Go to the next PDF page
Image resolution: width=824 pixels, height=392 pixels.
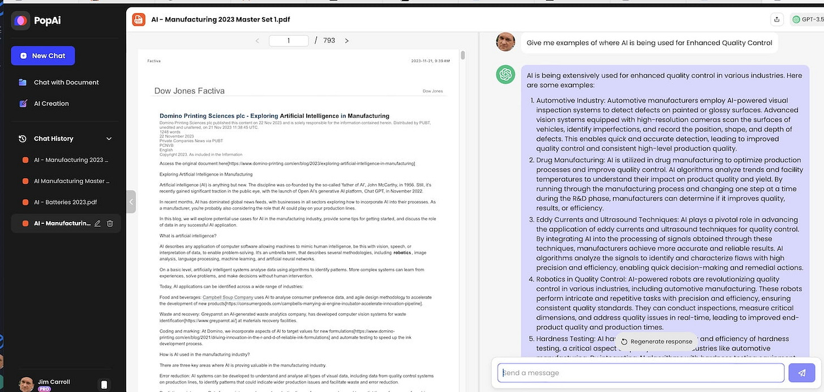pos(347,41)
